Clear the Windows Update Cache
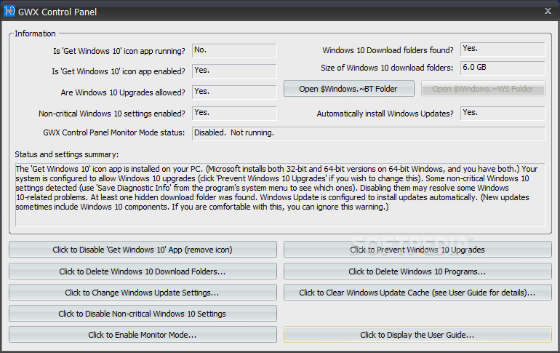 click(x=417, y=293)
